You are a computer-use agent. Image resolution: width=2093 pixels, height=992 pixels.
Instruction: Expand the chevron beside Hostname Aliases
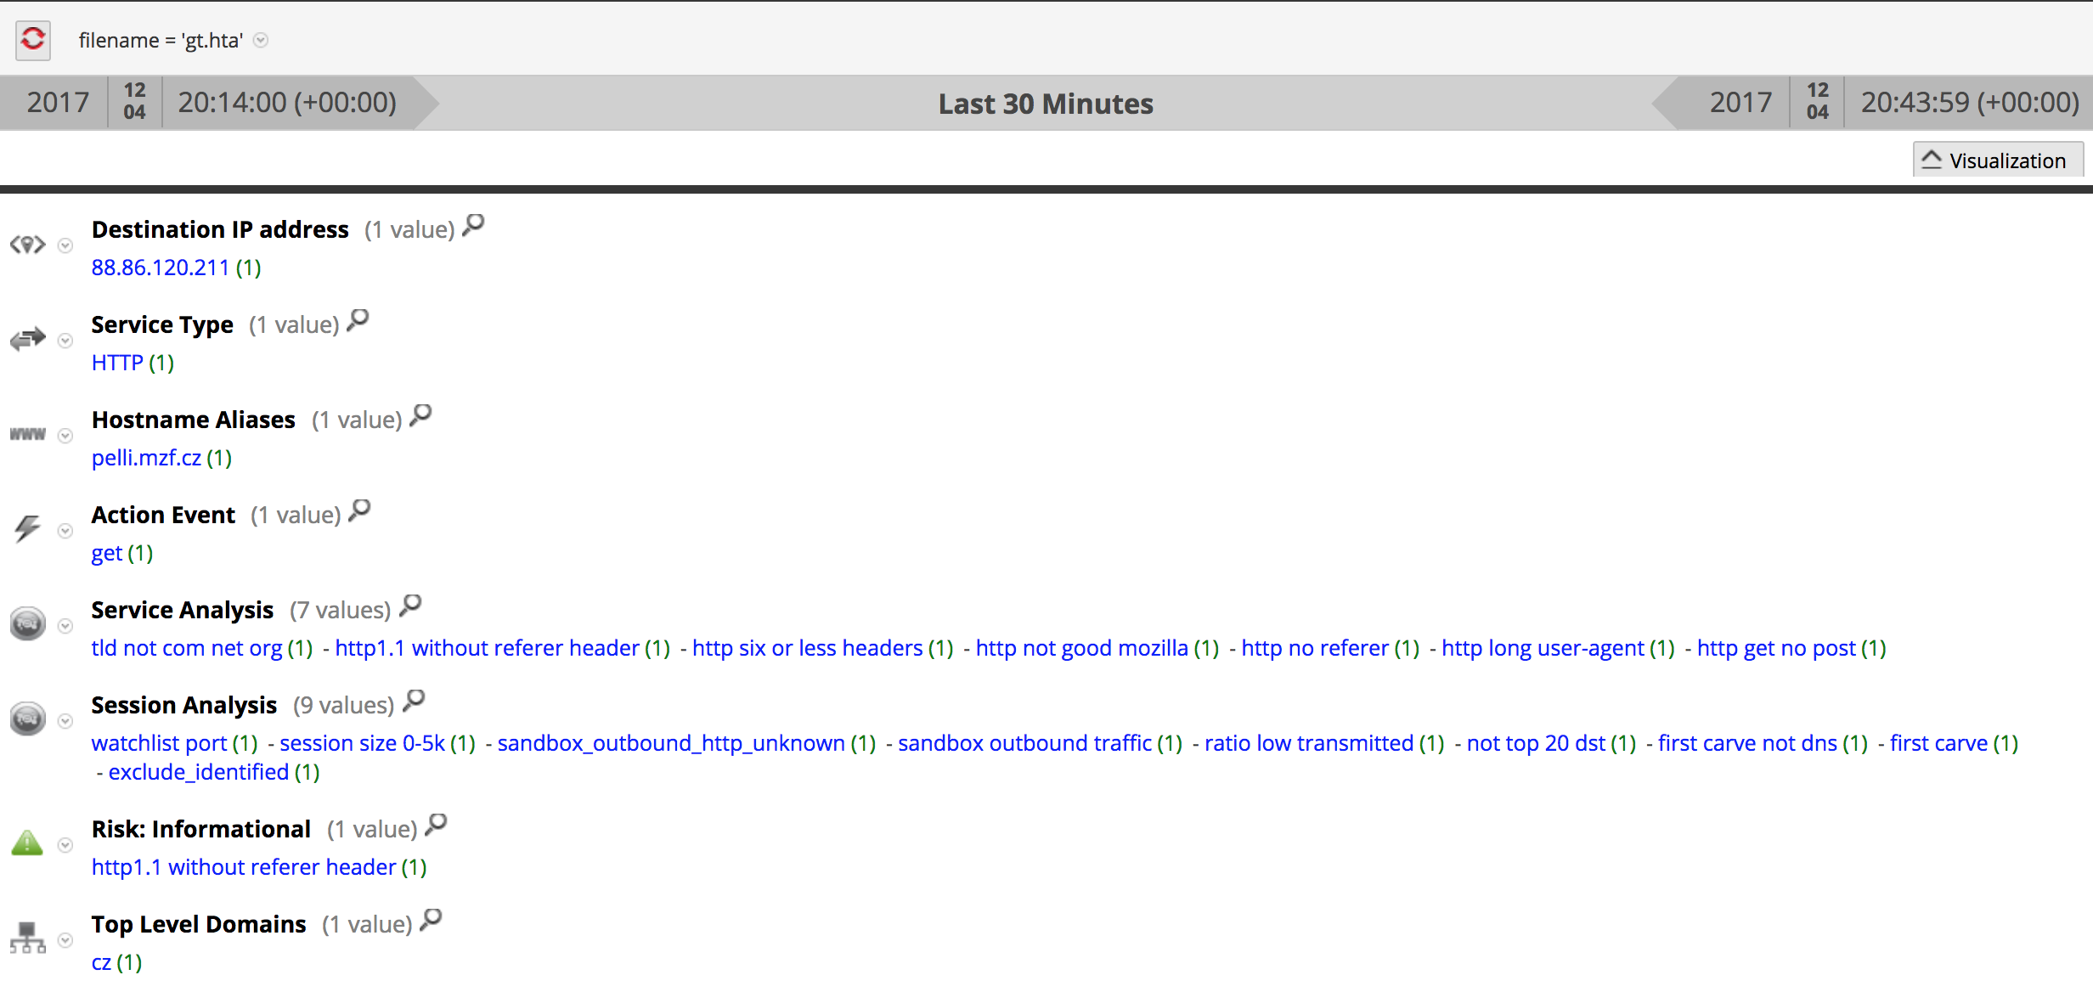pos(65,437)
